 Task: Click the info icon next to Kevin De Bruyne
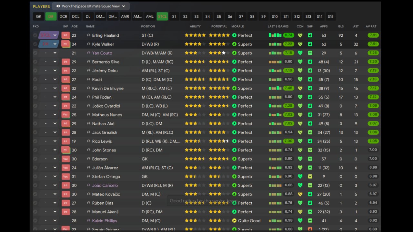[89, 88]
